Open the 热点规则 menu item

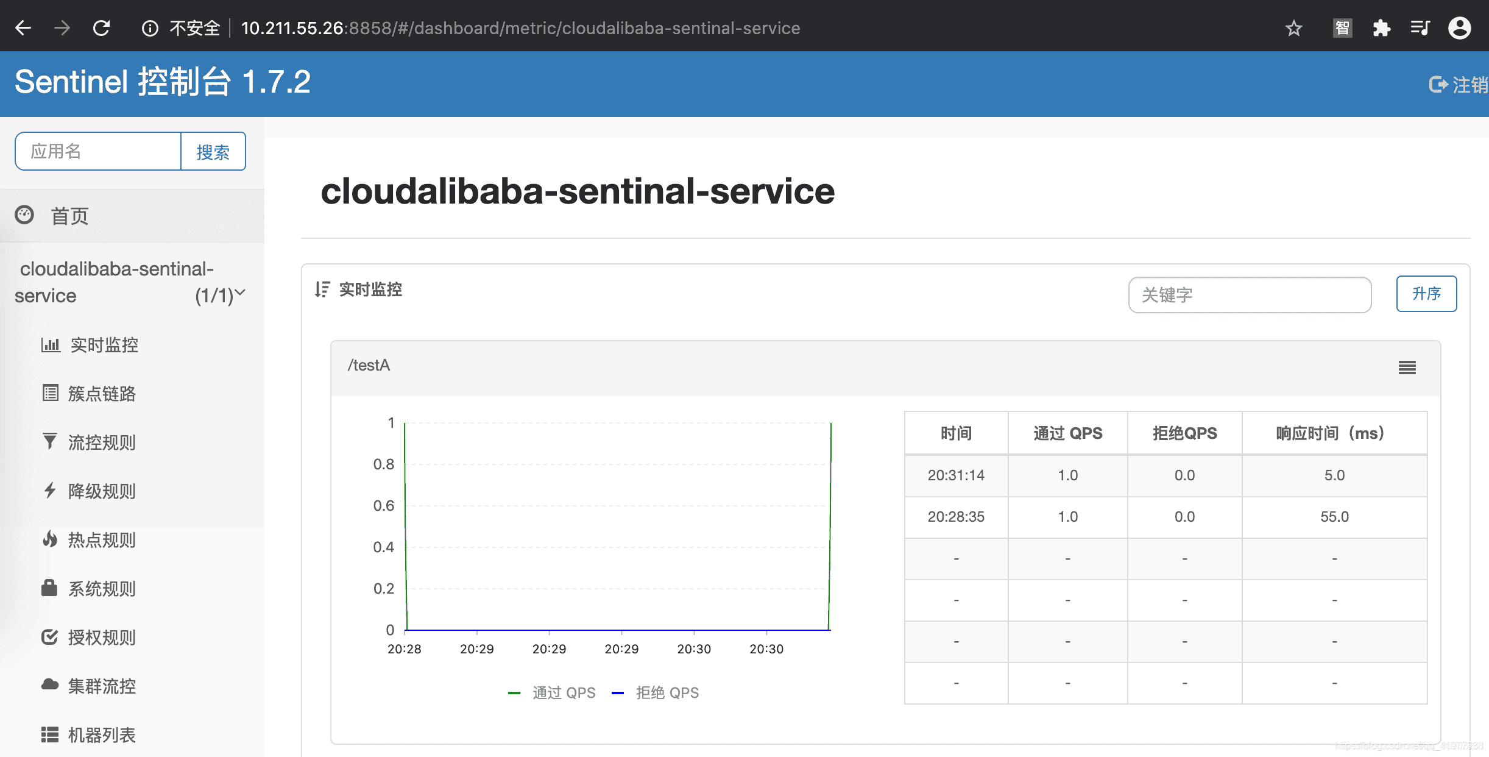coord(102,540)
